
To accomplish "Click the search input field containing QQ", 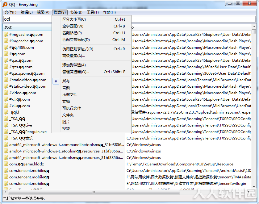I will pyautogui.click(x=129, y=19).
